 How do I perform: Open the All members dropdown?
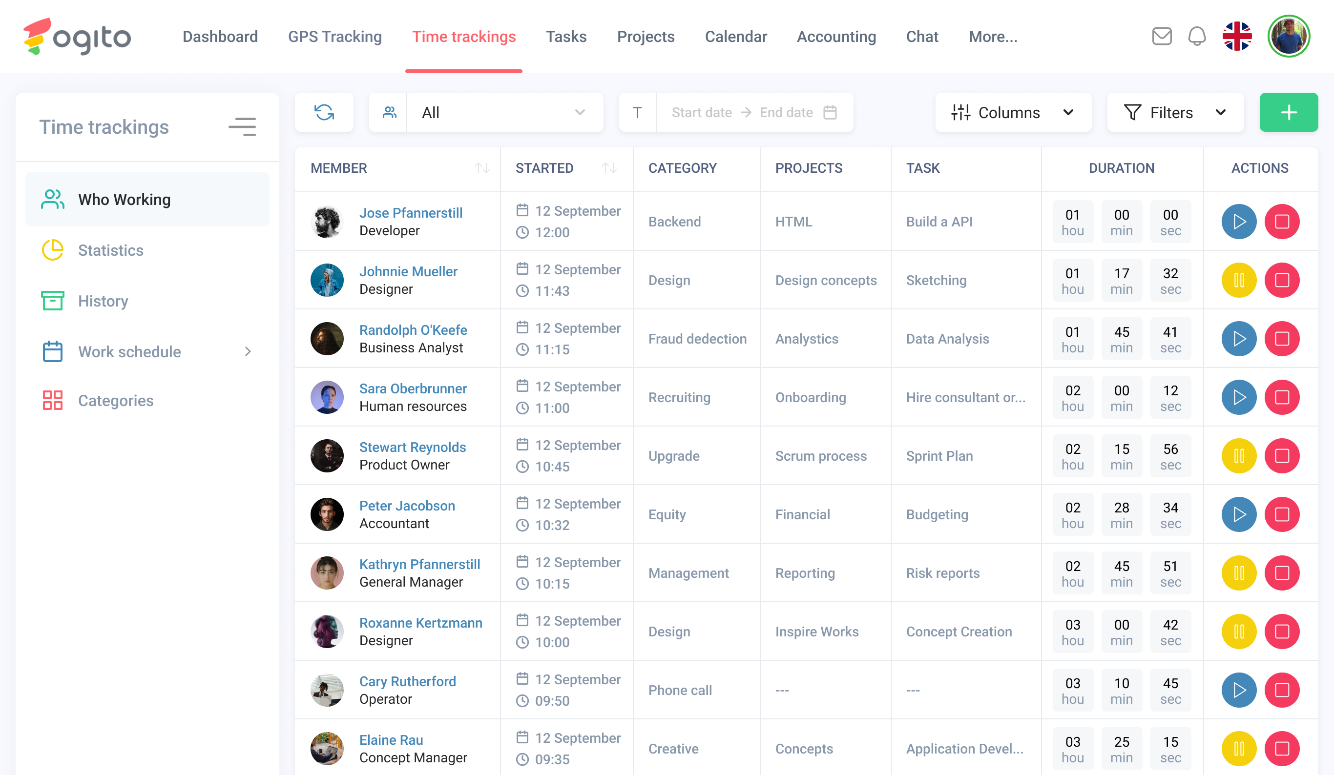tap(503, 112)
